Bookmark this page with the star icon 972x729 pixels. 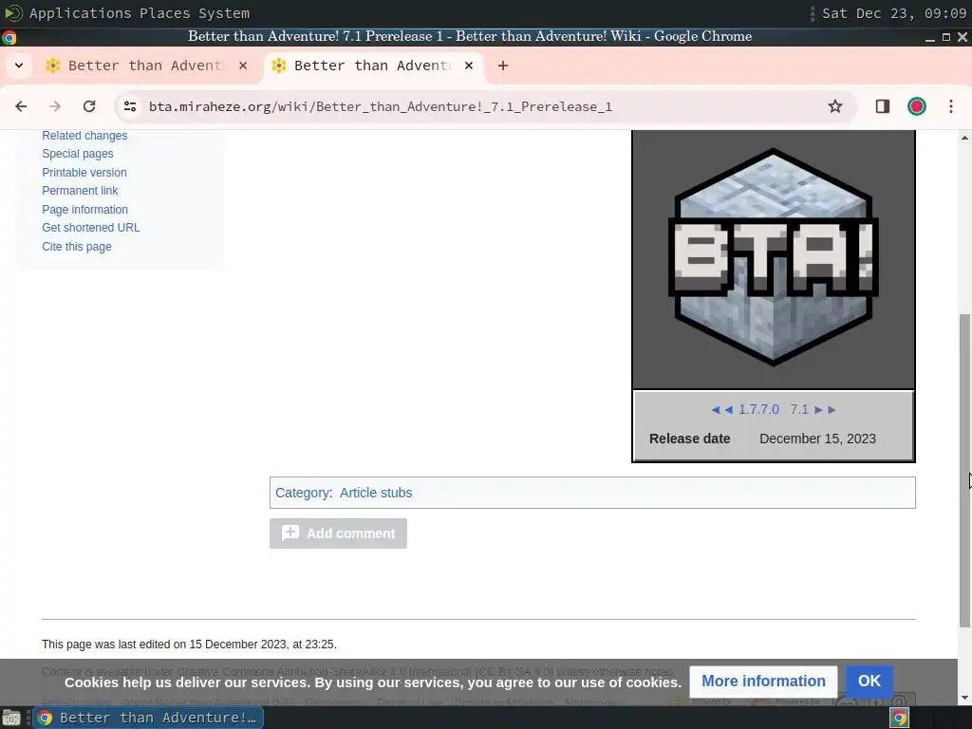(835, 106)
